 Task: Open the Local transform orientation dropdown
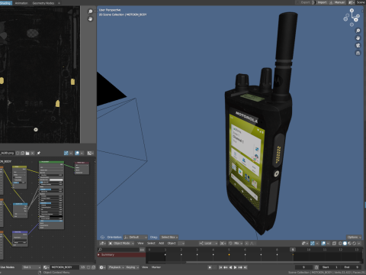208,243
